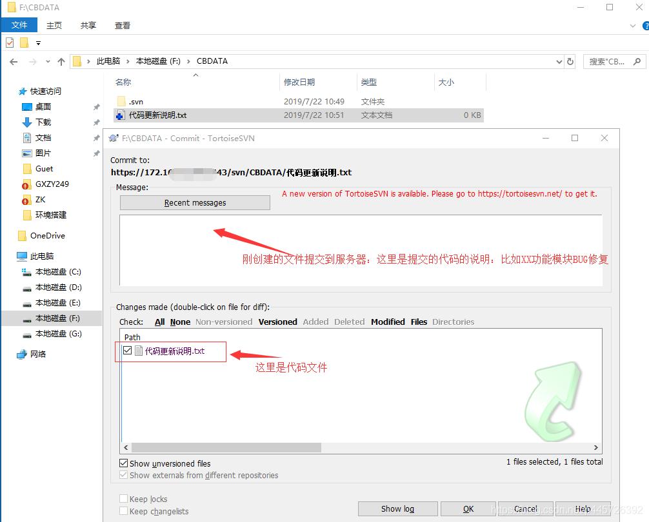Switch to the 查看 ribbon tab

[x=123, y=24]
